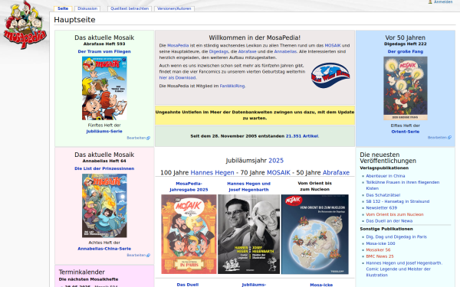Open BMC News 25 link
Image resolution: width=460 pixels, height=287 pixels.
tap(379, 256)
